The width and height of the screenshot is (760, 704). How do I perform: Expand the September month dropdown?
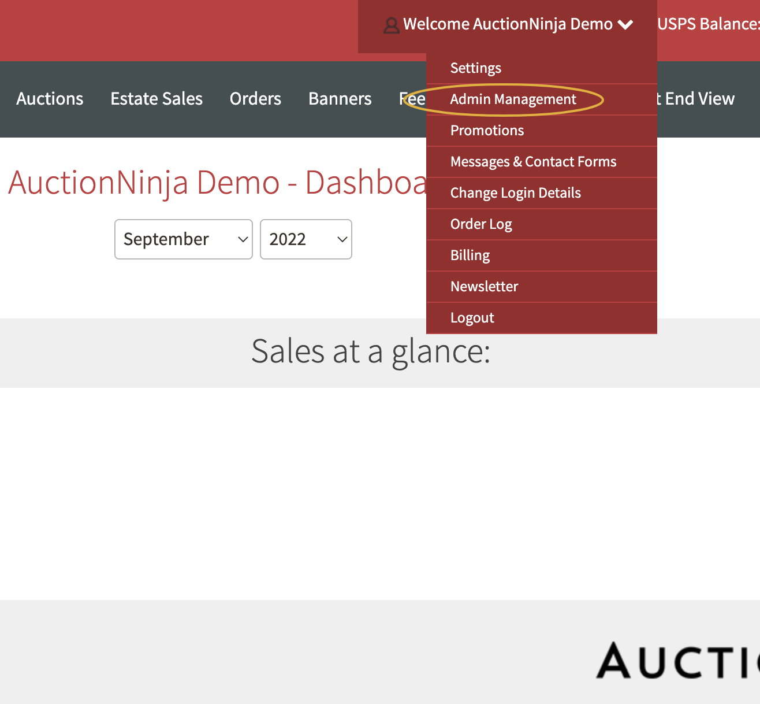[x=184, y=239]
